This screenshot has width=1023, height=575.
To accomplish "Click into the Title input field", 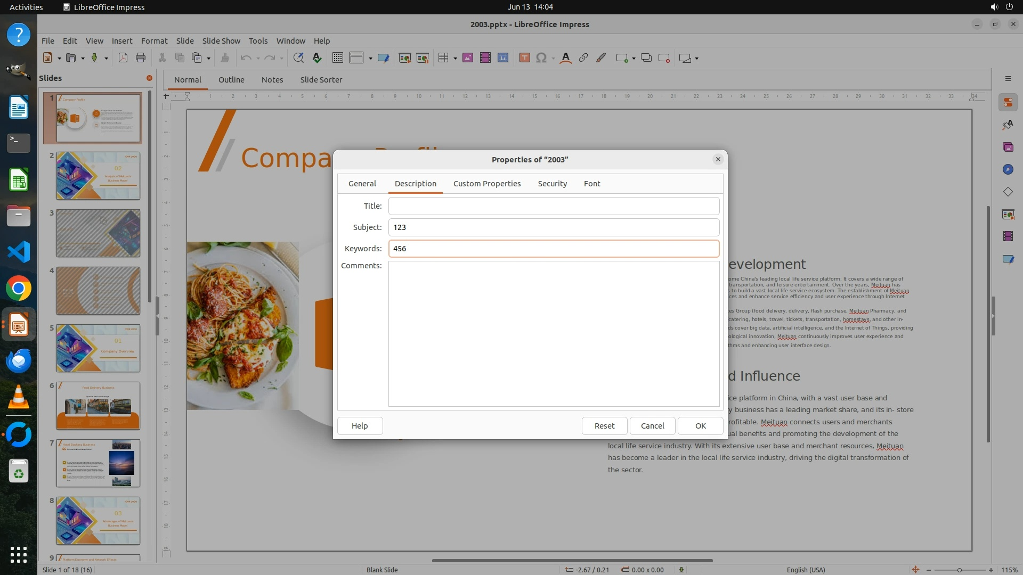I will [x=554, y=206].
